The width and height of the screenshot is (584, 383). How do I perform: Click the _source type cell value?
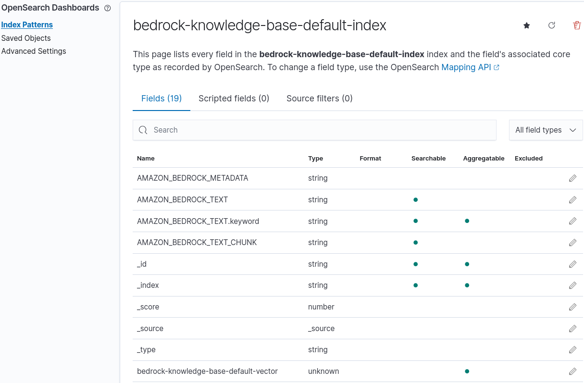coord(321,329)
